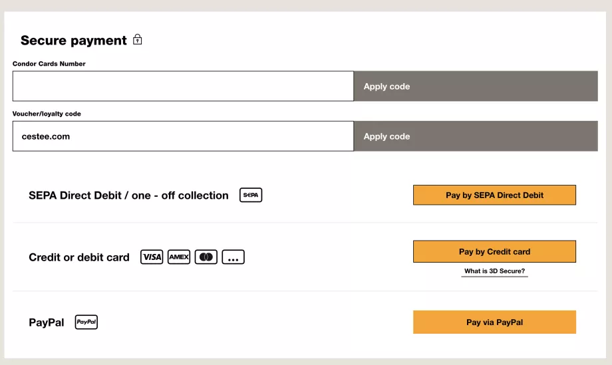
Task: Select the VISA card icon
Action: coord(152,257)
